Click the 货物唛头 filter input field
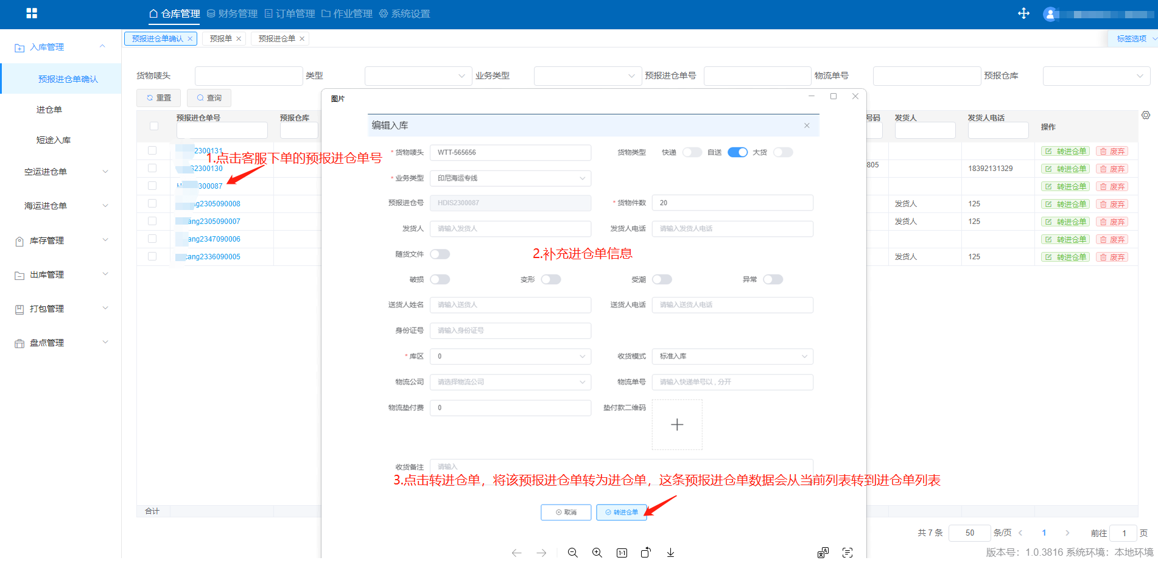This screenshot has height=577, width=1158. (x=248, y=76)
